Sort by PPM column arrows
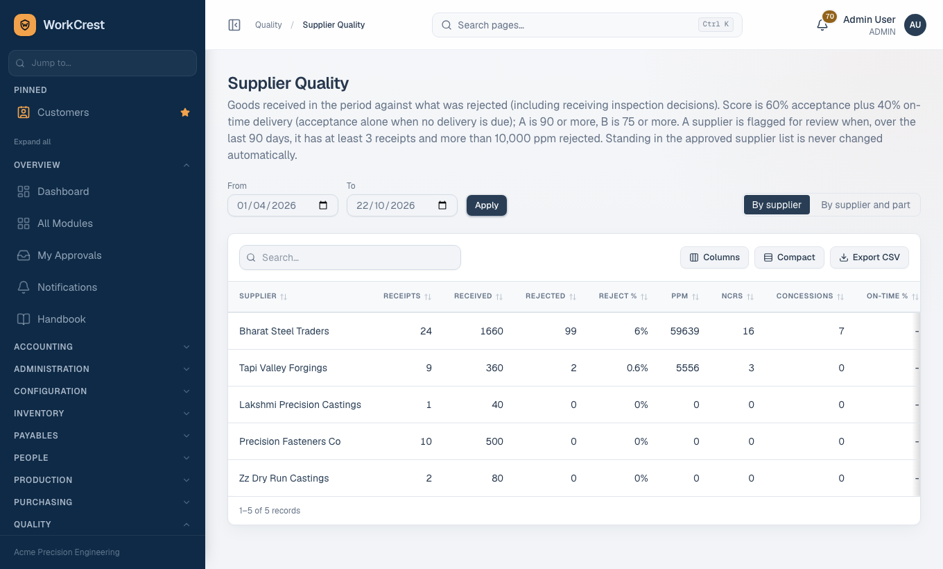The width and height of the screenshot is (943, 569). (x=695, y=296)
